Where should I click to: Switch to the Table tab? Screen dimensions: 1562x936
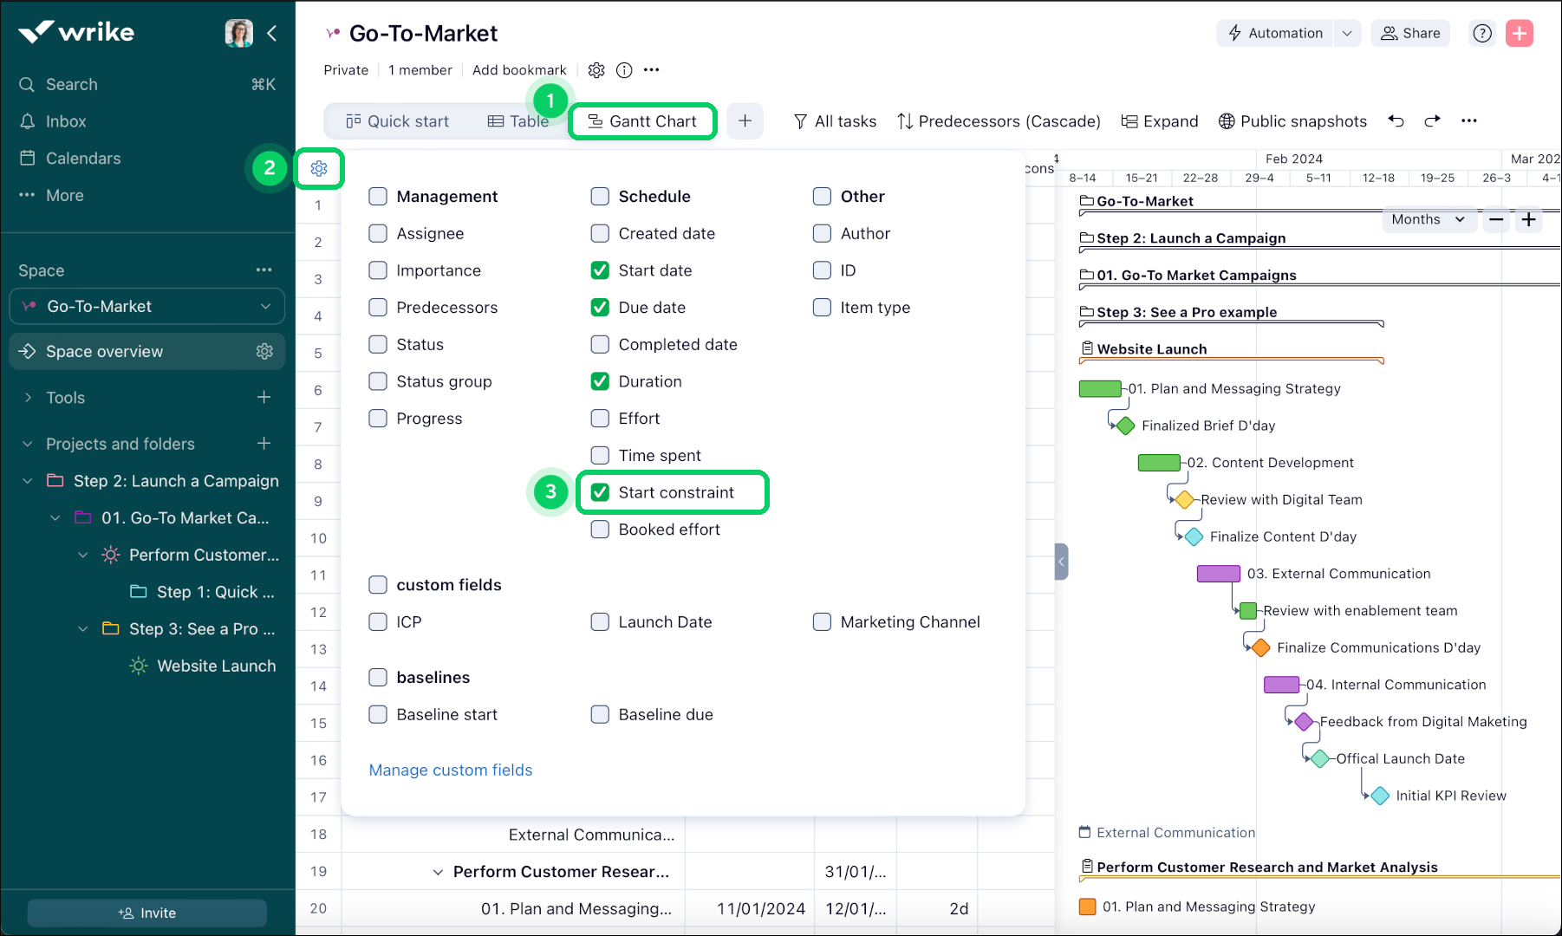[x=518, y=121]
